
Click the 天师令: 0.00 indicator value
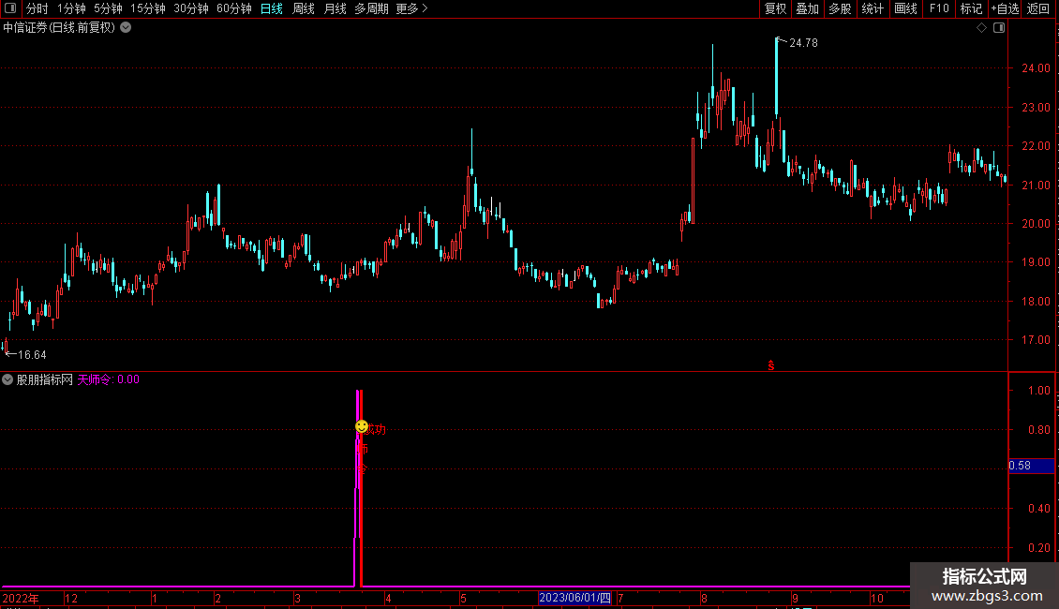coord(108,380)
